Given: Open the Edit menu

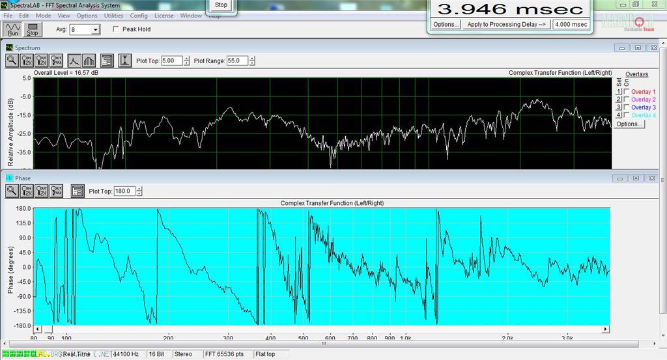Looking at the screenshot, I should (x=24, y=16).
